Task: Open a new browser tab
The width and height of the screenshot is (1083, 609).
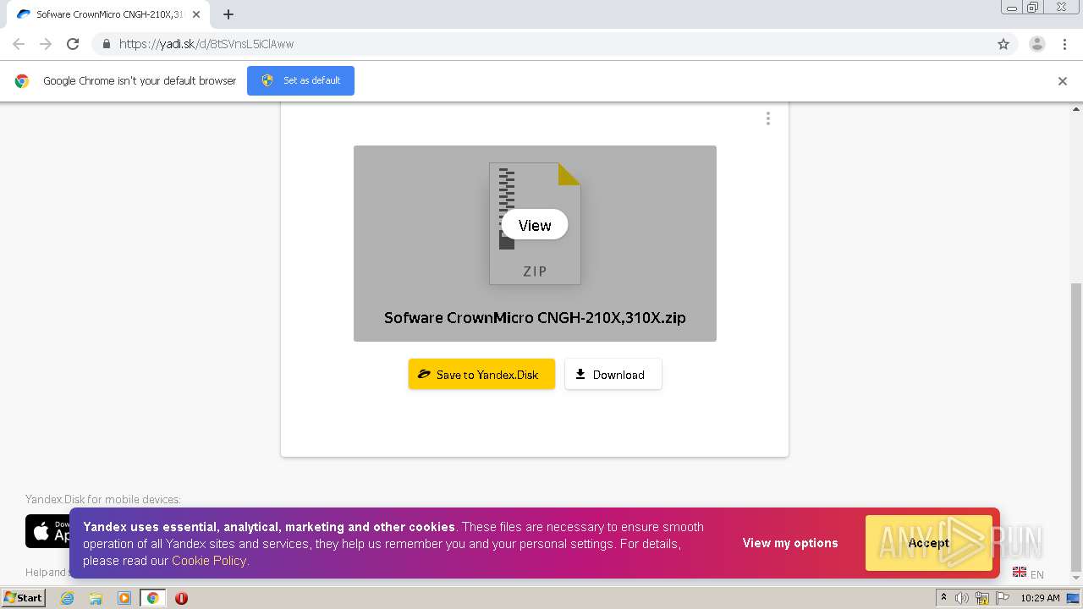Action: pyautogui.click(x=228, y=14)
